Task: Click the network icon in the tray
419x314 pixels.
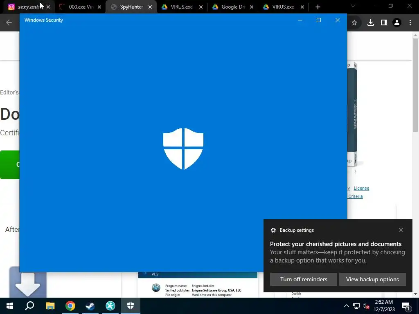Action: [356, 306]
